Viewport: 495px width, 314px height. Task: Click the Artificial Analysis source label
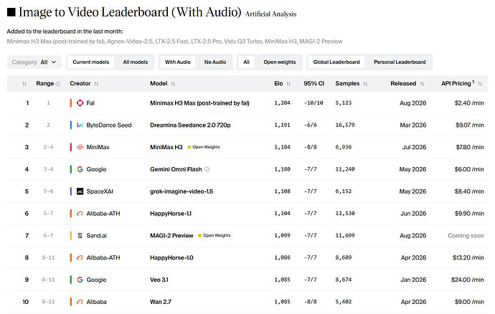pos(271,14)
